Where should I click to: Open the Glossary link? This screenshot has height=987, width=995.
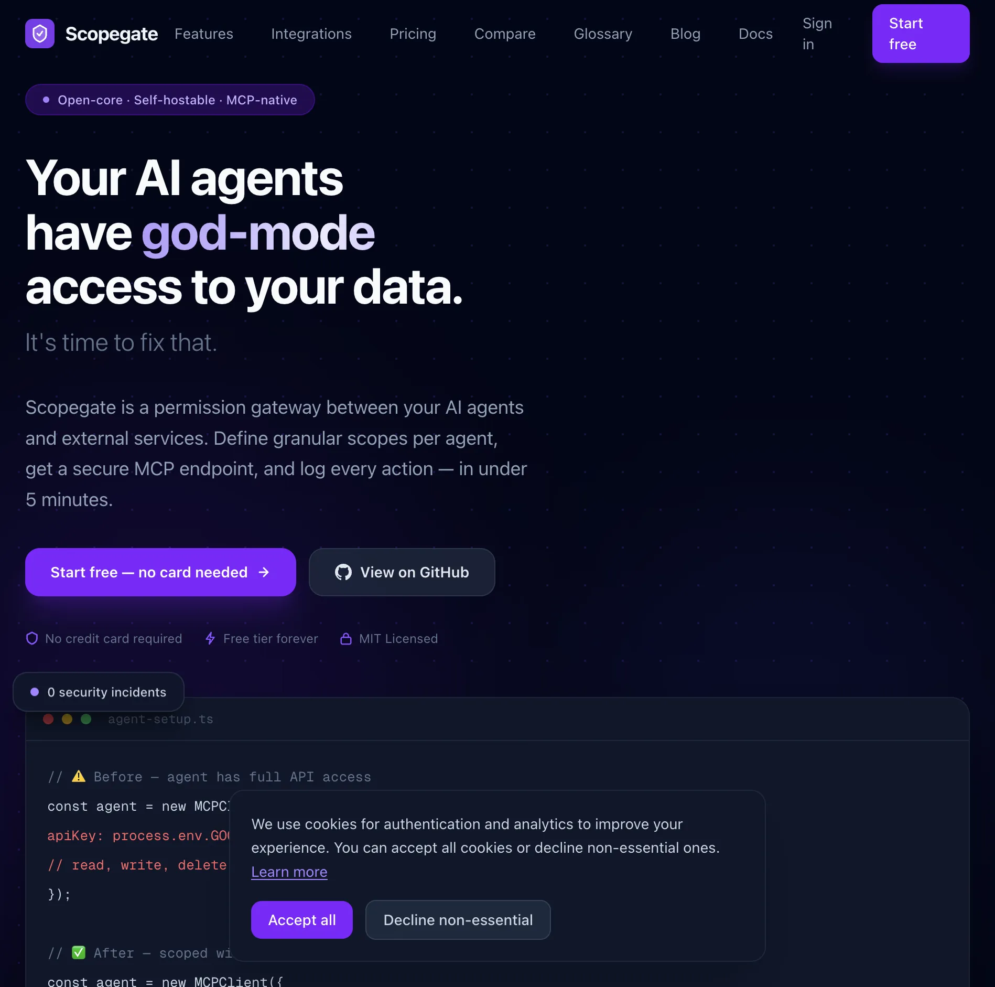(603, 34)
